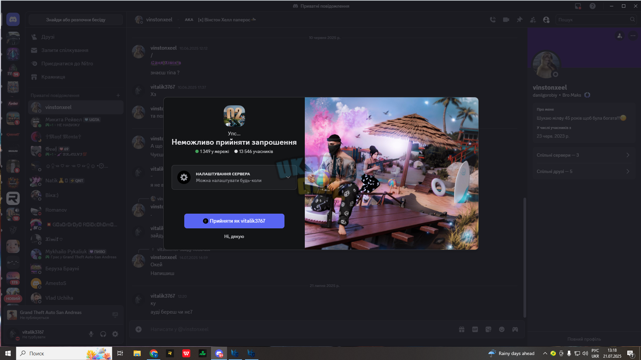This screenshot has width=641, height=360.
Task: Click the add friend icon on the profile banner
Action: click(620, 36)
